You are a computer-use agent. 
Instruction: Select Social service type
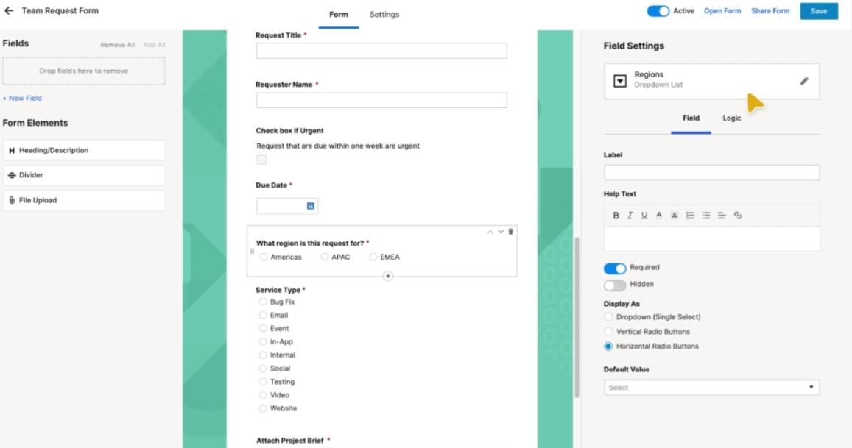[x=262, y=368]
